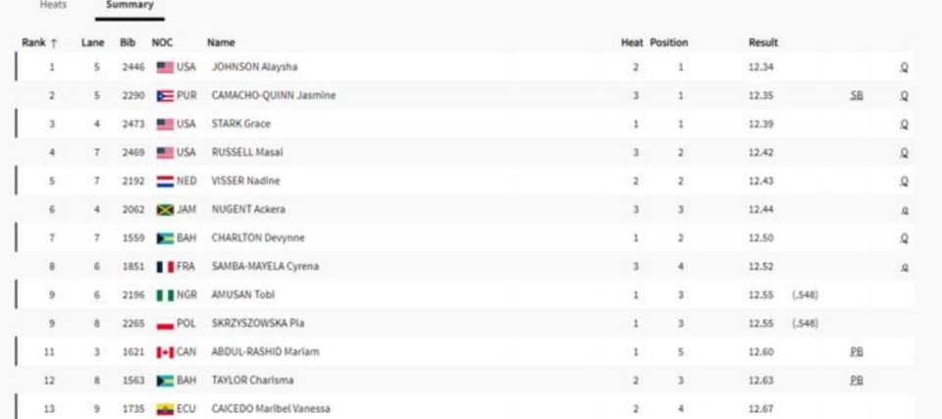This screenshot has height=419, width=942.
Task: Click the Canada flag icon
Action: 165,352
